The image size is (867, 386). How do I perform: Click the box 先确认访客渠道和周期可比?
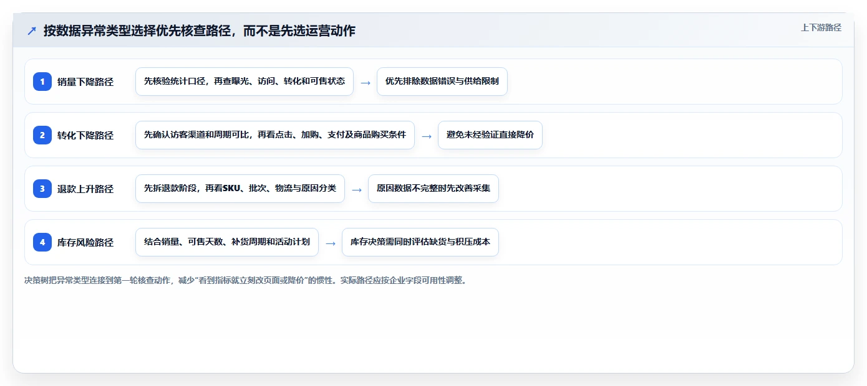pyautogui.click(x=275, y=135)
